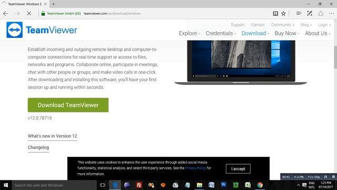This screenshot has height=190, width=337.
Task: Open the Contact link
Action: [257, 25]
